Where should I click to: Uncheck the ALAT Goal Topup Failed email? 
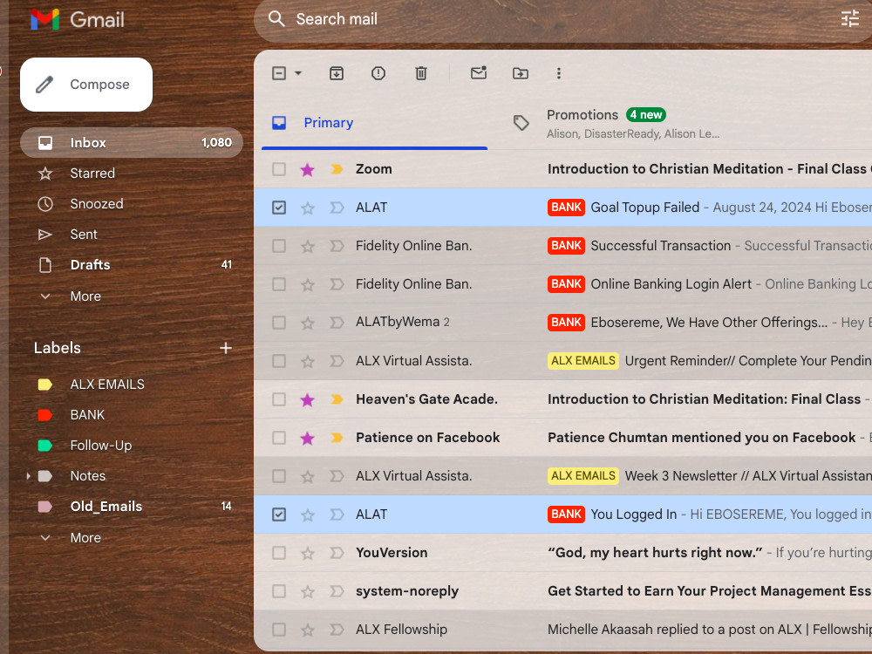pos(279,208)
